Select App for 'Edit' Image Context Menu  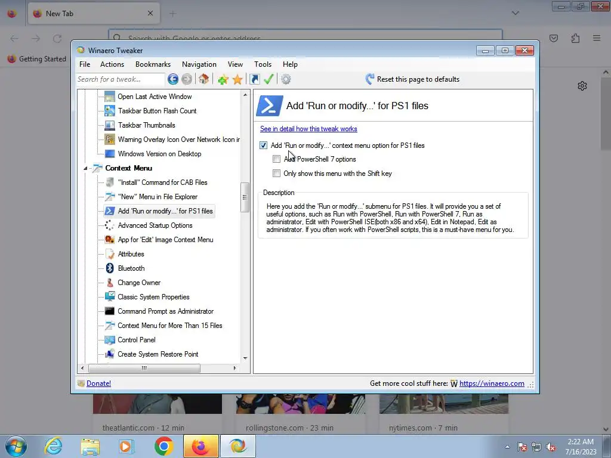(x=165, y=240)
